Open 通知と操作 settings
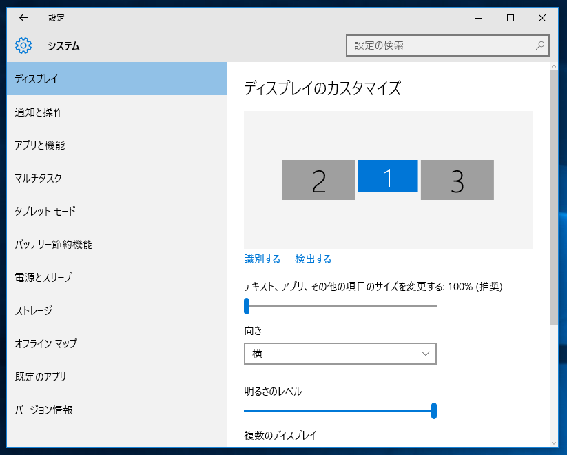567x455 pixels. point(117,112)
